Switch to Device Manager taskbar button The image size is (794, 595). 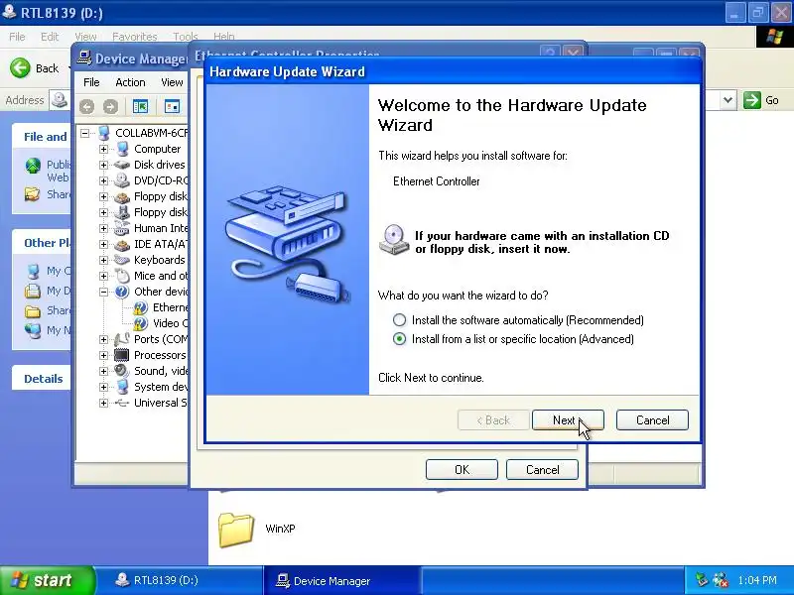click(x=341, y=580)
